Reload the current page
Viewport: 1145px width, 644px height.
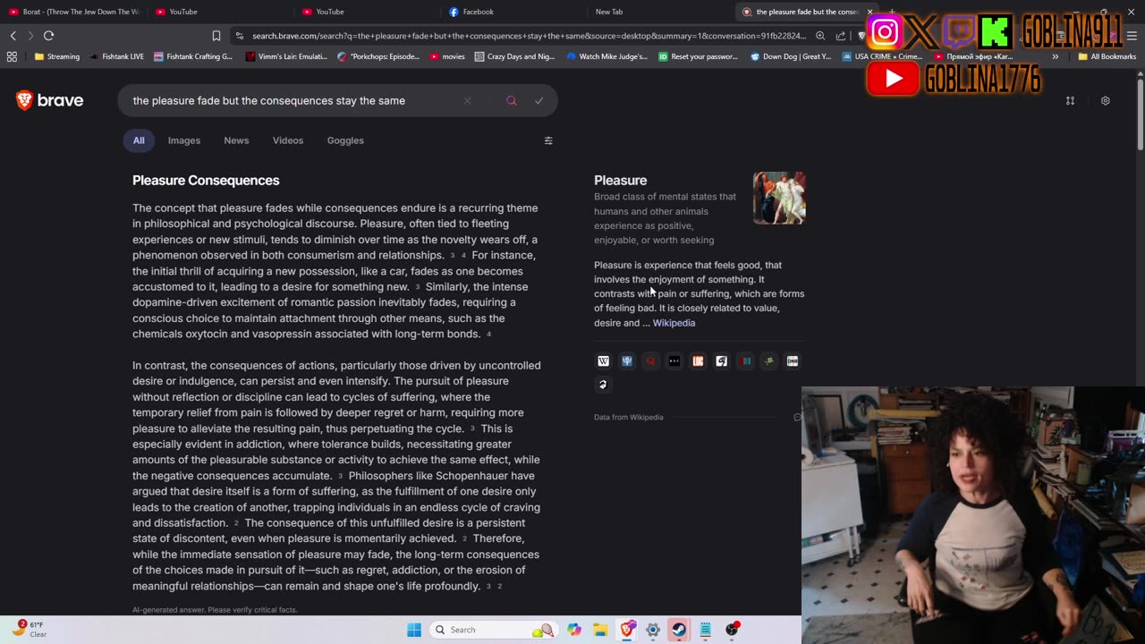point(49,36)
